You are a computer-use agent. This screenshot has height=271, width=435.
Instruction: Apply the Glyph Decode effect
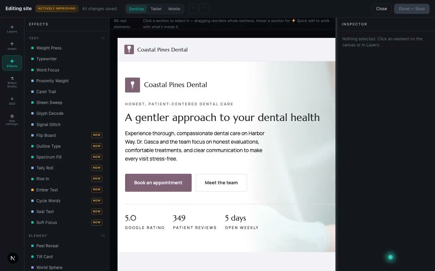coord(67,113)
